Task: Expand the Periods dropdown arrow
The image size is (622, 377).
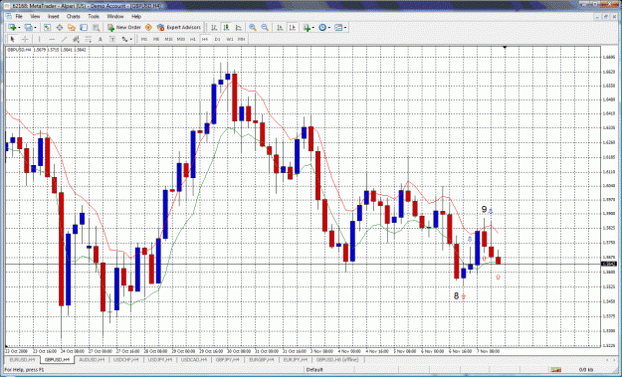Action: [x=329, y=27]
